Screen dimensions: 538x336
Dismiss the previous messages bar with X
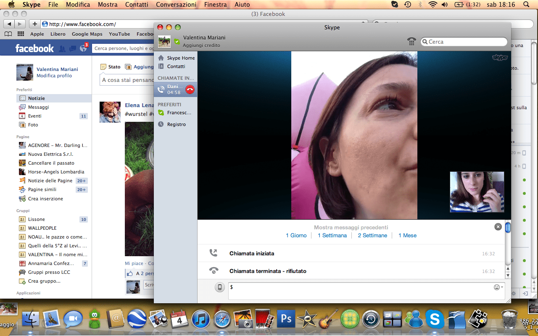click(498, 227)
